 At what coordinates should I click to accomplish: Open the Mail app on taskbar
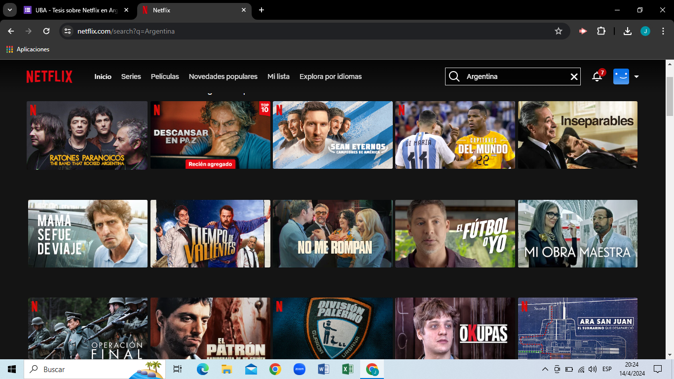(x=251, y=369)
